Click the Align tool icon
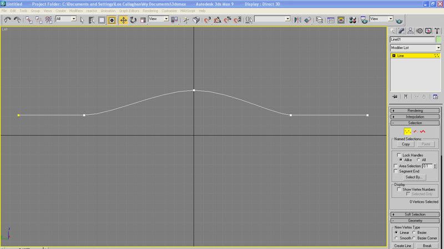Viewport: 444px width, 249px height. [308, 20]
